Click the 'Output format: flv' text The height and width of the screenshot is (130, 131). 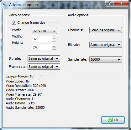coord(19,77)
